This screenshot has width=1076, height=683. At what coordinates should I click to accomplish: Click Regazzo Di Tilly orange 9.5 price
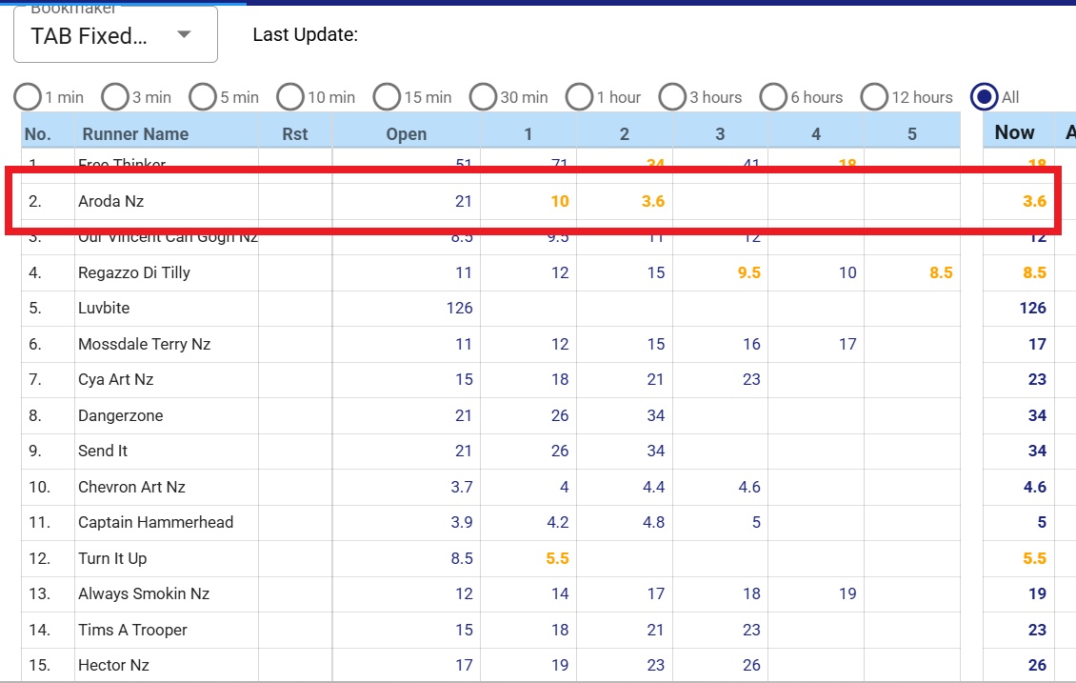[748, 272]
